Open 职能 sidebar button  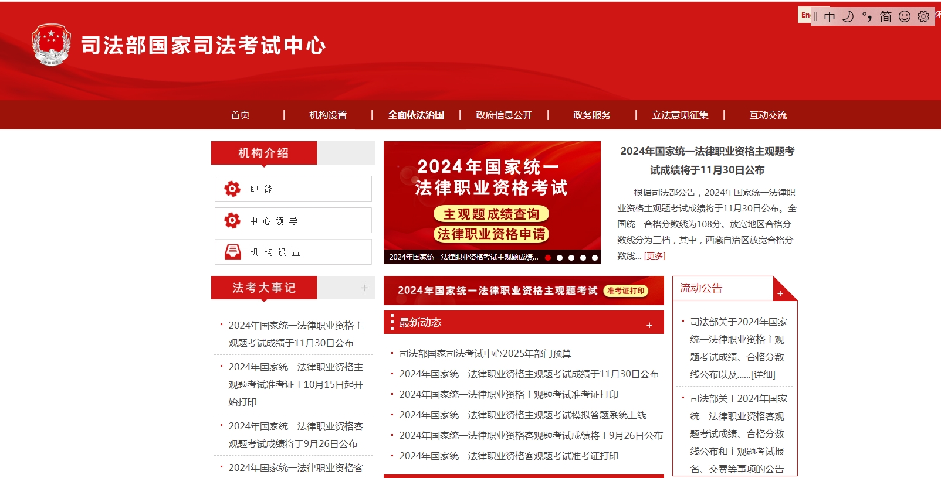coord(293,189)
